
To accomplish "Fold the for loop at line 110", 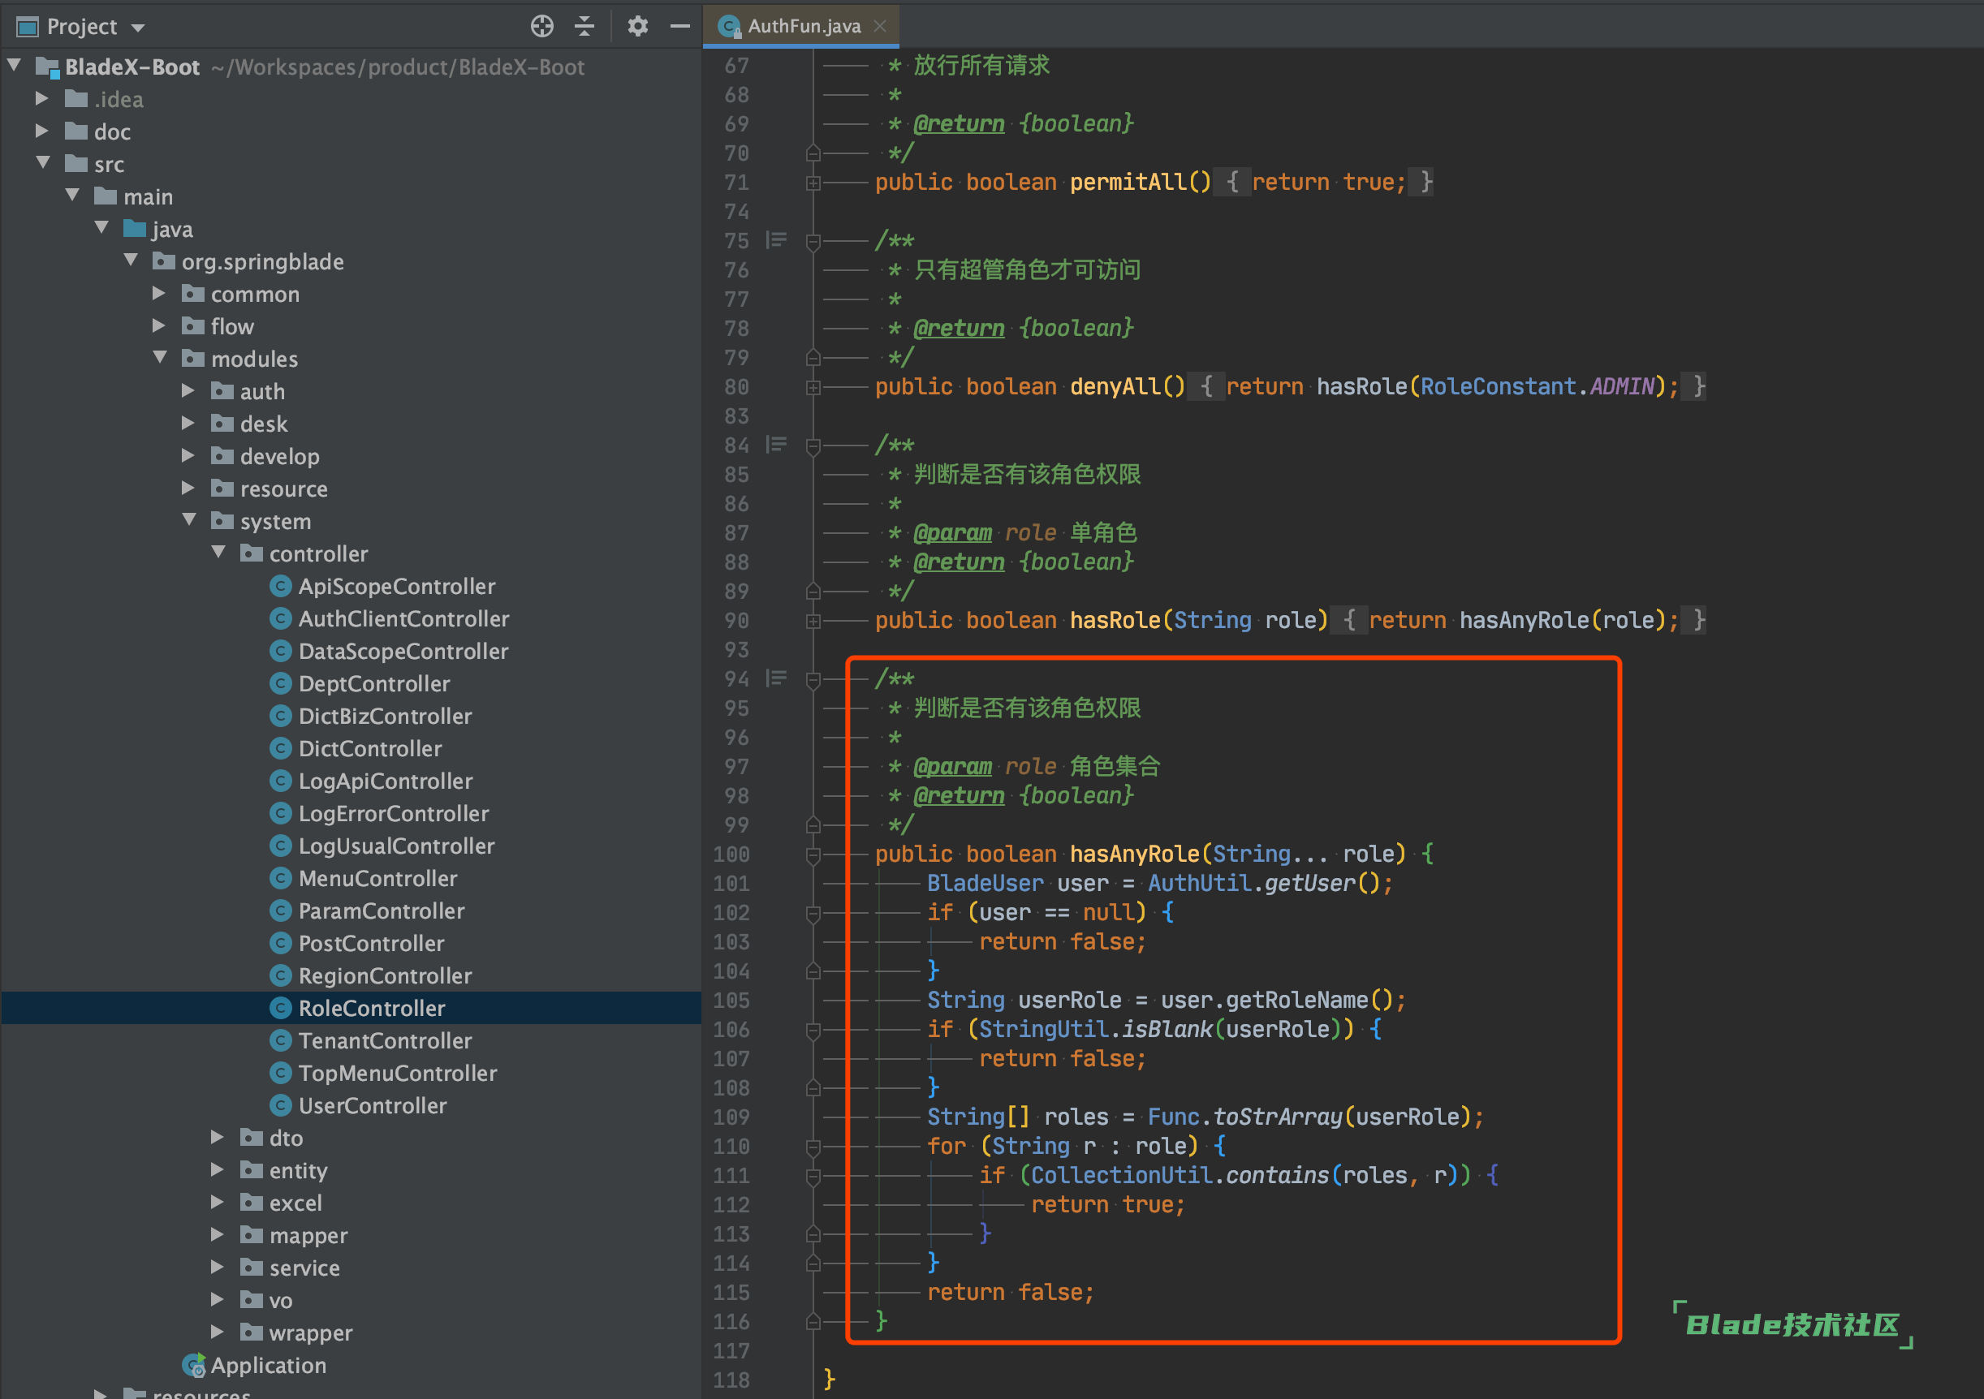I will (813, 1147).
